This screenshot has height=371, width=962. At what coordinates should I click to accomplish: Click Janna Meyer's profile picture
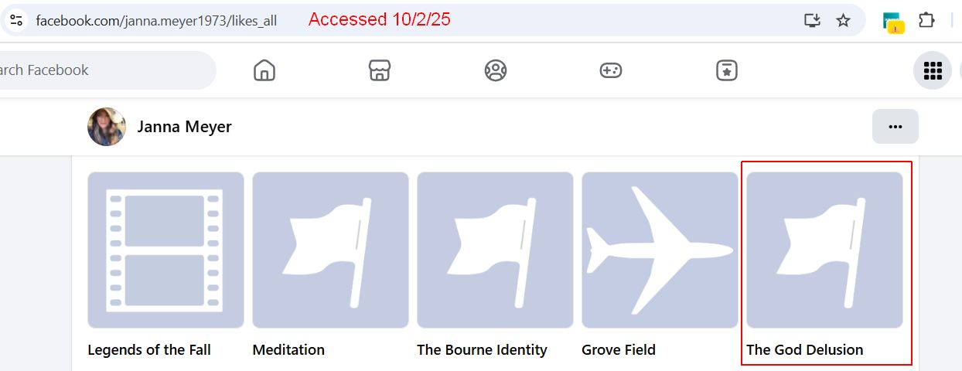[x=107, y=127]
